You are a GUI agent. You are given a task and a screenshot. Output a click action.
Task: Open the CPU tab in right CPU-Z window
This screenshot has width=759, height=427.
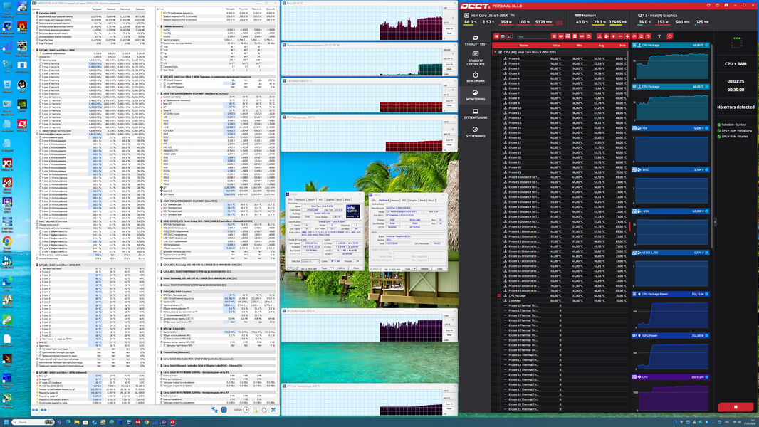374,200
